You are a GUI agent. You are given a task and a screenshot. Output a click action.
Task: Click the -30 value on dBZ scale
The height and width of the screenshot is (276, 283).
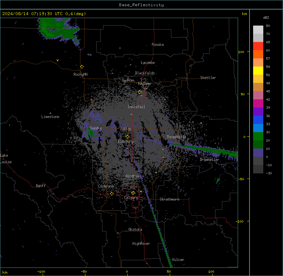(269, 173)
